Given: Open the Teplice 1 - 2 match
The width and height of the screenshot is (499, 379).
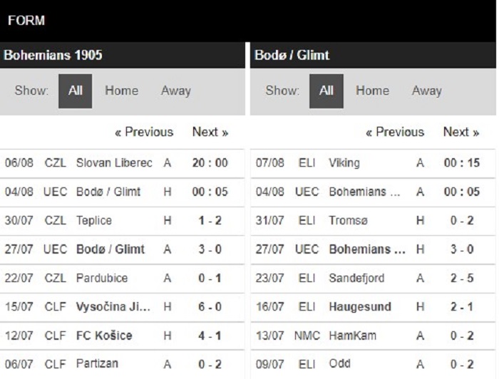Looking at the screenshot, I should click(122, 221).
